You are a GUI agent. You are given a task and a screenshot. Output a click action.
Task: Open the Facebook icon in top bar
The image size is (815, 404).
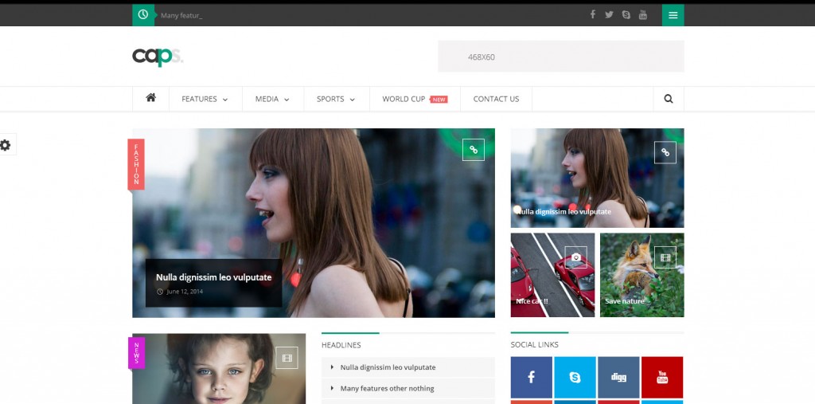pyautogui.click(x=592, y=14)
